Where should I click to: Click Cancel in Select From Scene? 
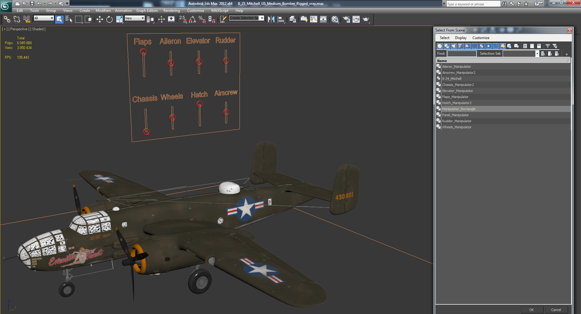(556, 310)
